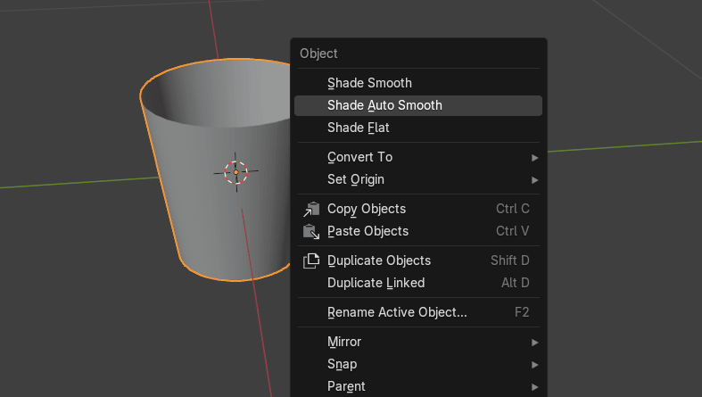Screen dimensions: 702x397
Task: Select Rename Active Object...
Action: [x=397, y=312]
